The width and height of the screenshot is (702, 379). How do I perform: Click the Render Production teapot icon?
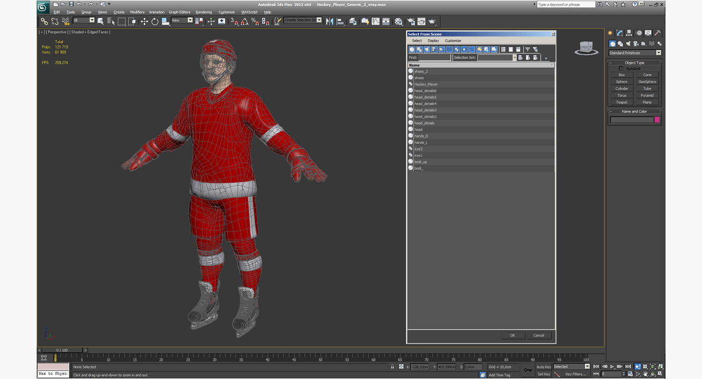(x=432, y=21)
